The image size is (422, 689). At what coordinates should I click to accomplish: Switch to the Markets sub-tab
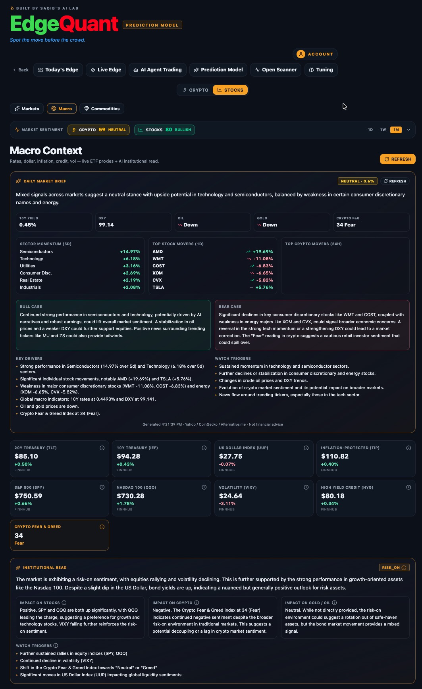tap(27, 109)
